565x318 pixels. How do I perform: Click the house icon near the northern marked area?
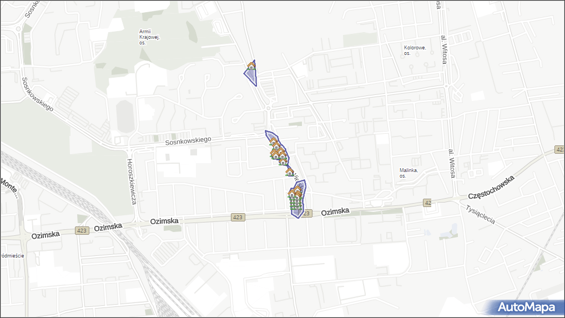pyautogui.click(x=251, y=65)
